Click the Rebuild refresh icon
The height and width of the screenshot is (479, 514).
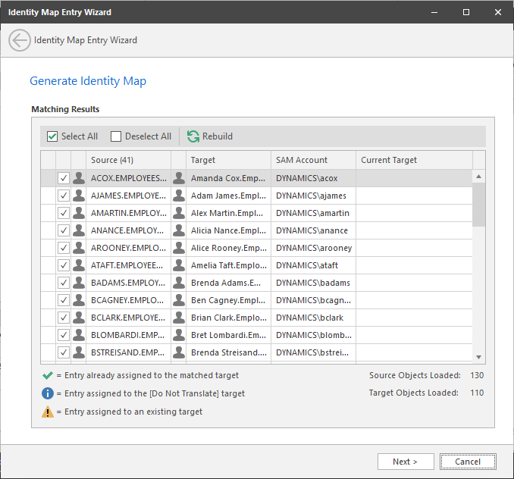[x=193, y=136]
